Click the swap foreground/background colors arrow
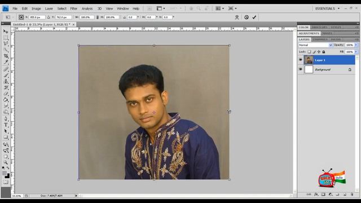Screen dimensions: 361x203 pyautogui.click(x=8, y=169)
